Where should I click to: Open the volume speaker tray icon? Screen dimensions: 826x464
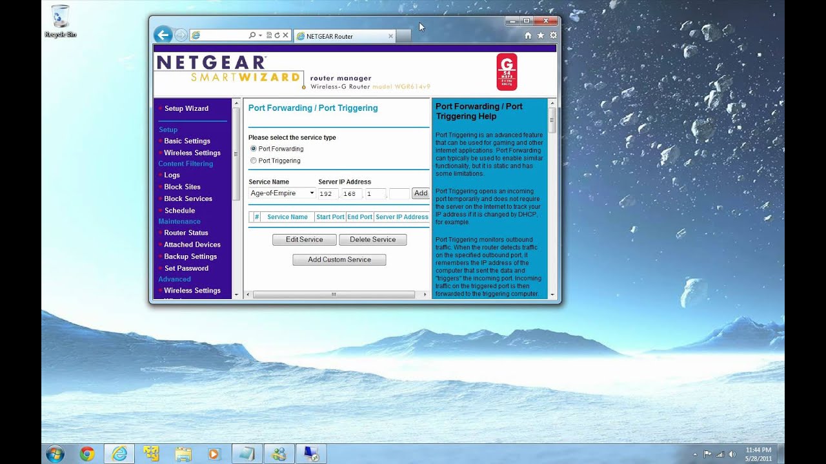pyautogui.click(x=733, y=454)
